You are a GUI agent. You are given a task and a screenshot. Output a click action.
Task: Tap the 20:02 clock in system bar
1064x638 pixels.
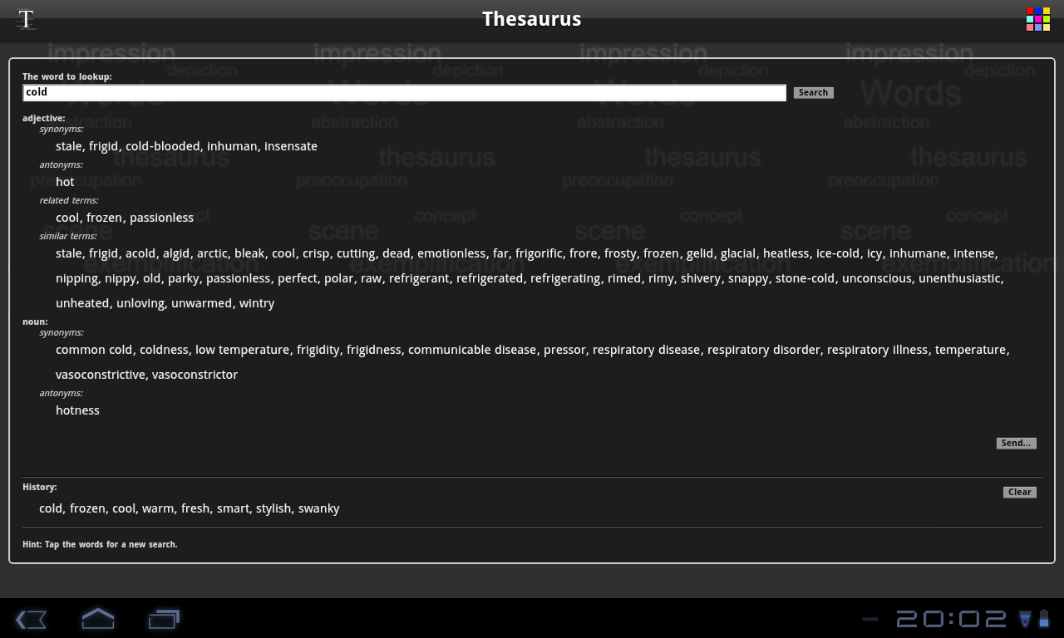tap(951, 619)
